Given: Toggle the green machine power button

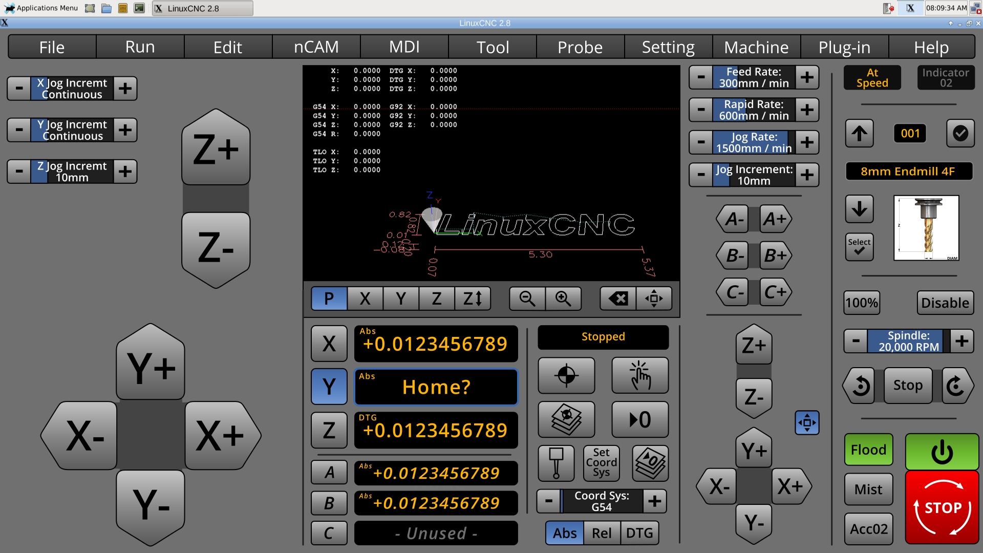Looking at the screenshot, I should pos(942,452).
